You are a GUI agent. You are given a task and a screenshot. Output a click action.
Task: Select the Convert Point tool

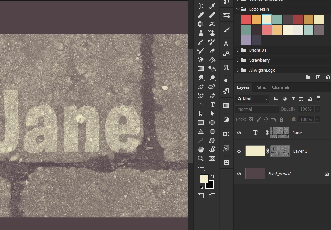pos(201,105)
